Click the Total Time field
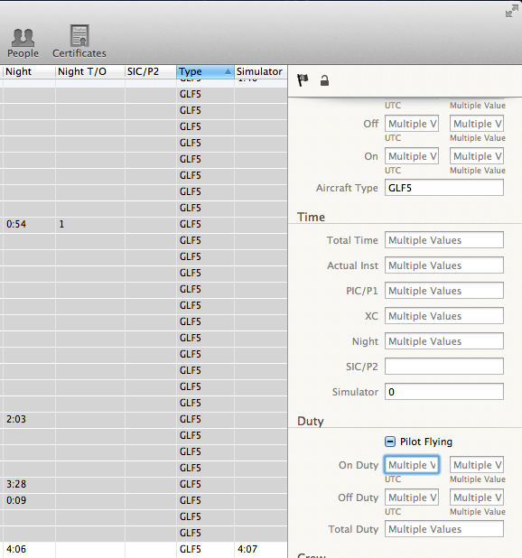Viewport: 522px width, 558px height. [444, 240]
